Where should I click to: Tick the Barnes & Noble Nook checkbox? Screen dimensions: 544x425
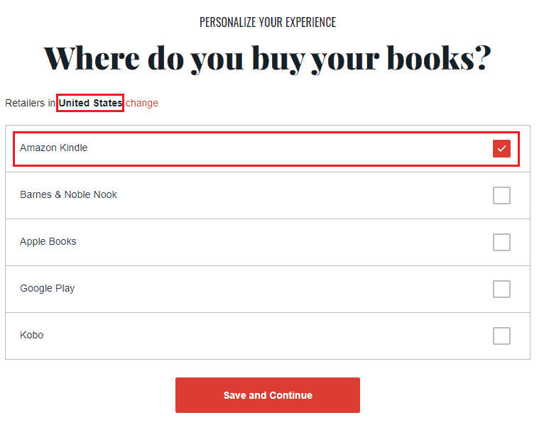[501, 196]
